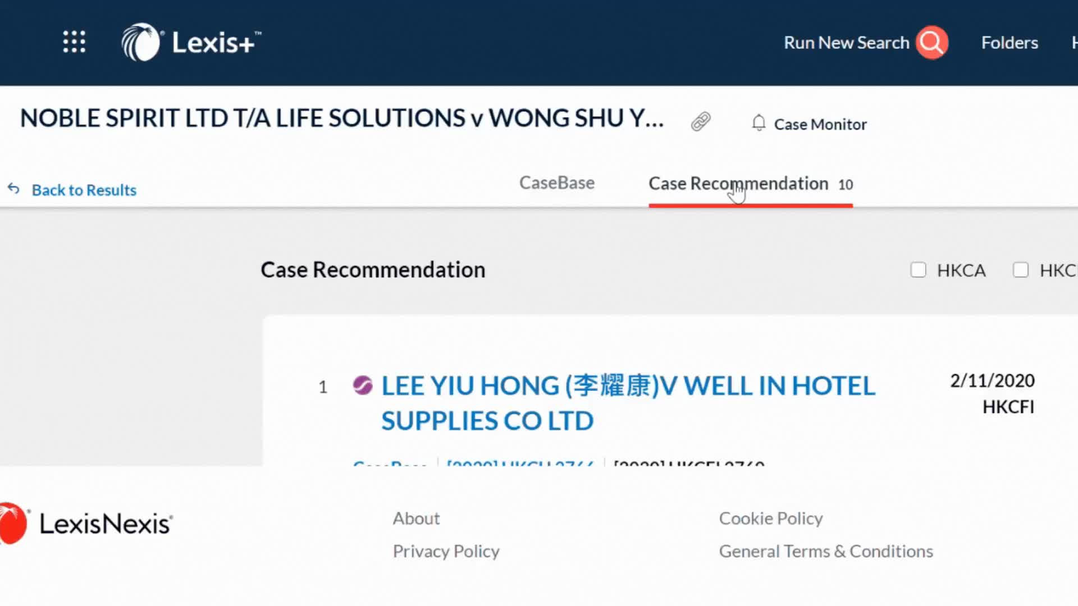1078x606 pixels.
Task: Click the Back to Results arrow icon
Action: [13, 189]
